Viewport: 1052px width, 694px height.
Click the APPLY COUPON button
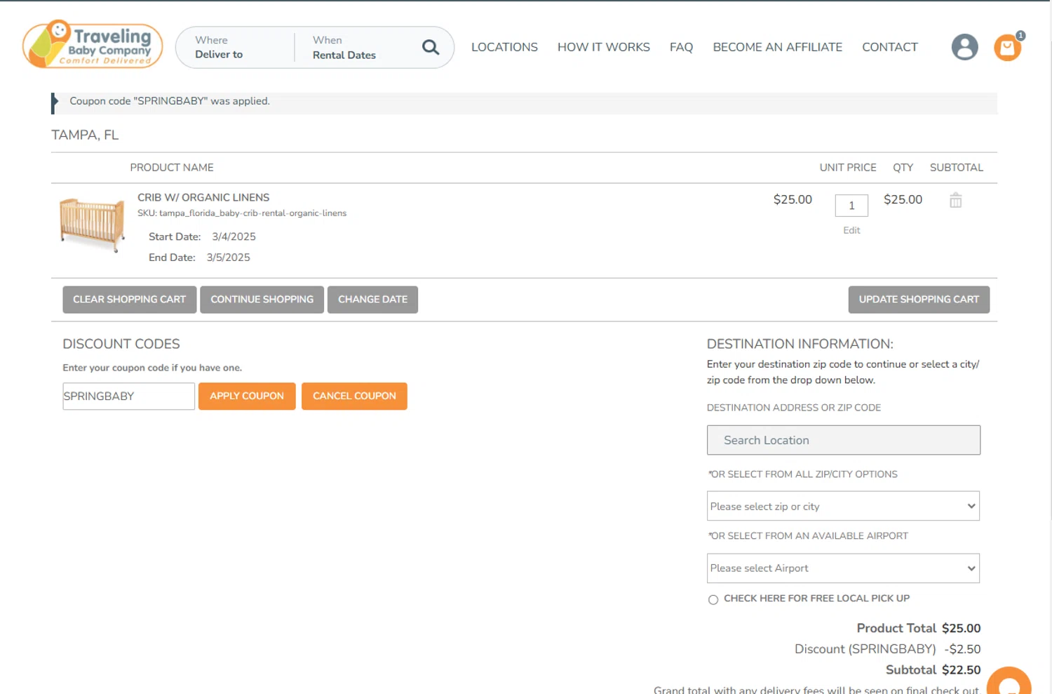pos(247,396)
